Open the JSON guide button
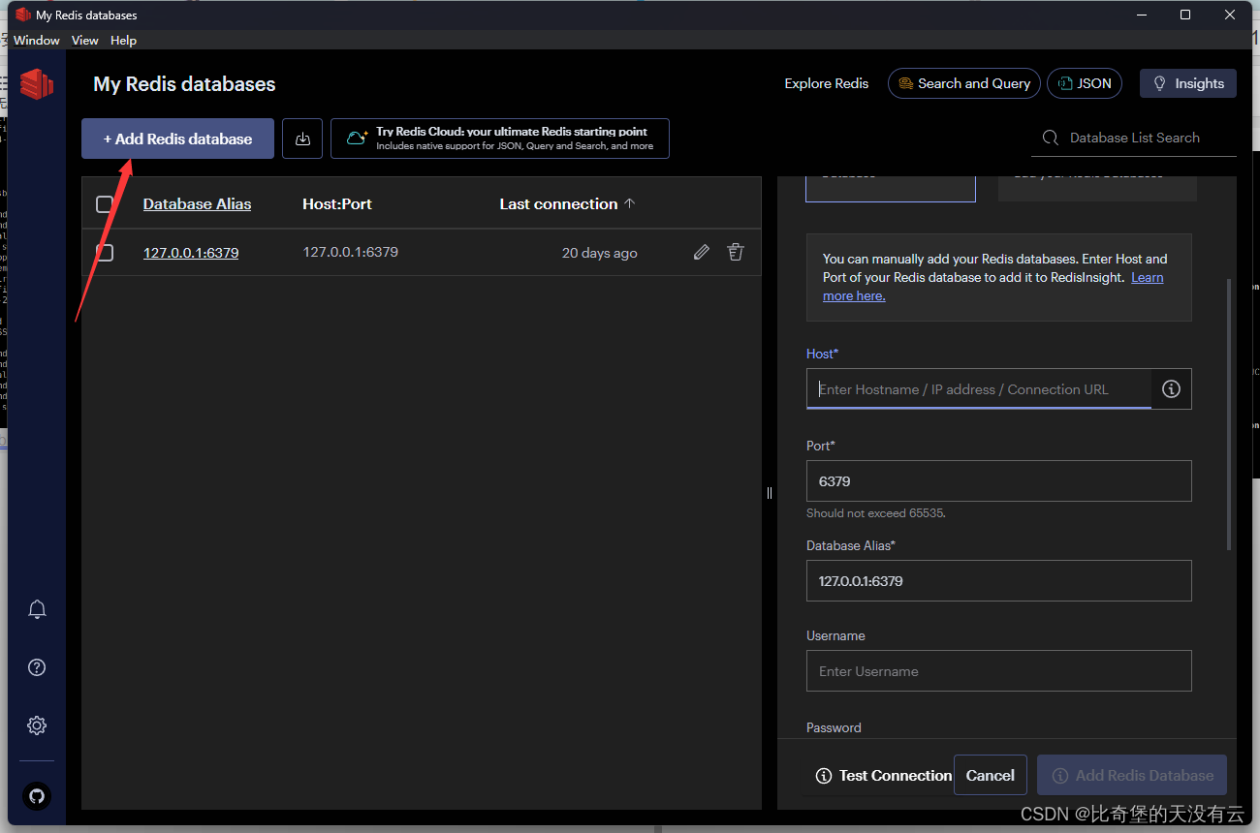 (1085, 83)
